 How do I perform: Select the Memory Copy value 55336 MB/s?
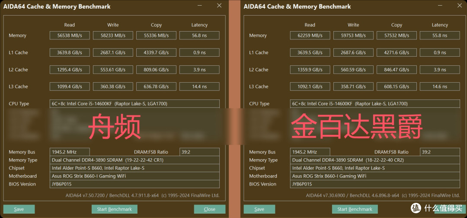click(x=156, y=35)
